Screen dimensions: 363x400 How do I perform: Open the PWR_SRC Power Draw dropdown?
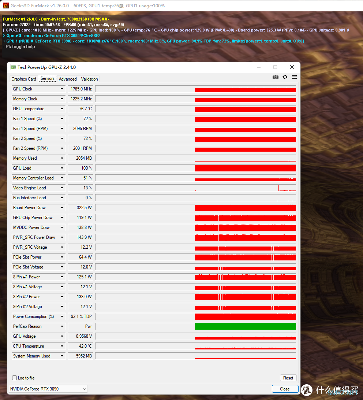click(62, 237)
